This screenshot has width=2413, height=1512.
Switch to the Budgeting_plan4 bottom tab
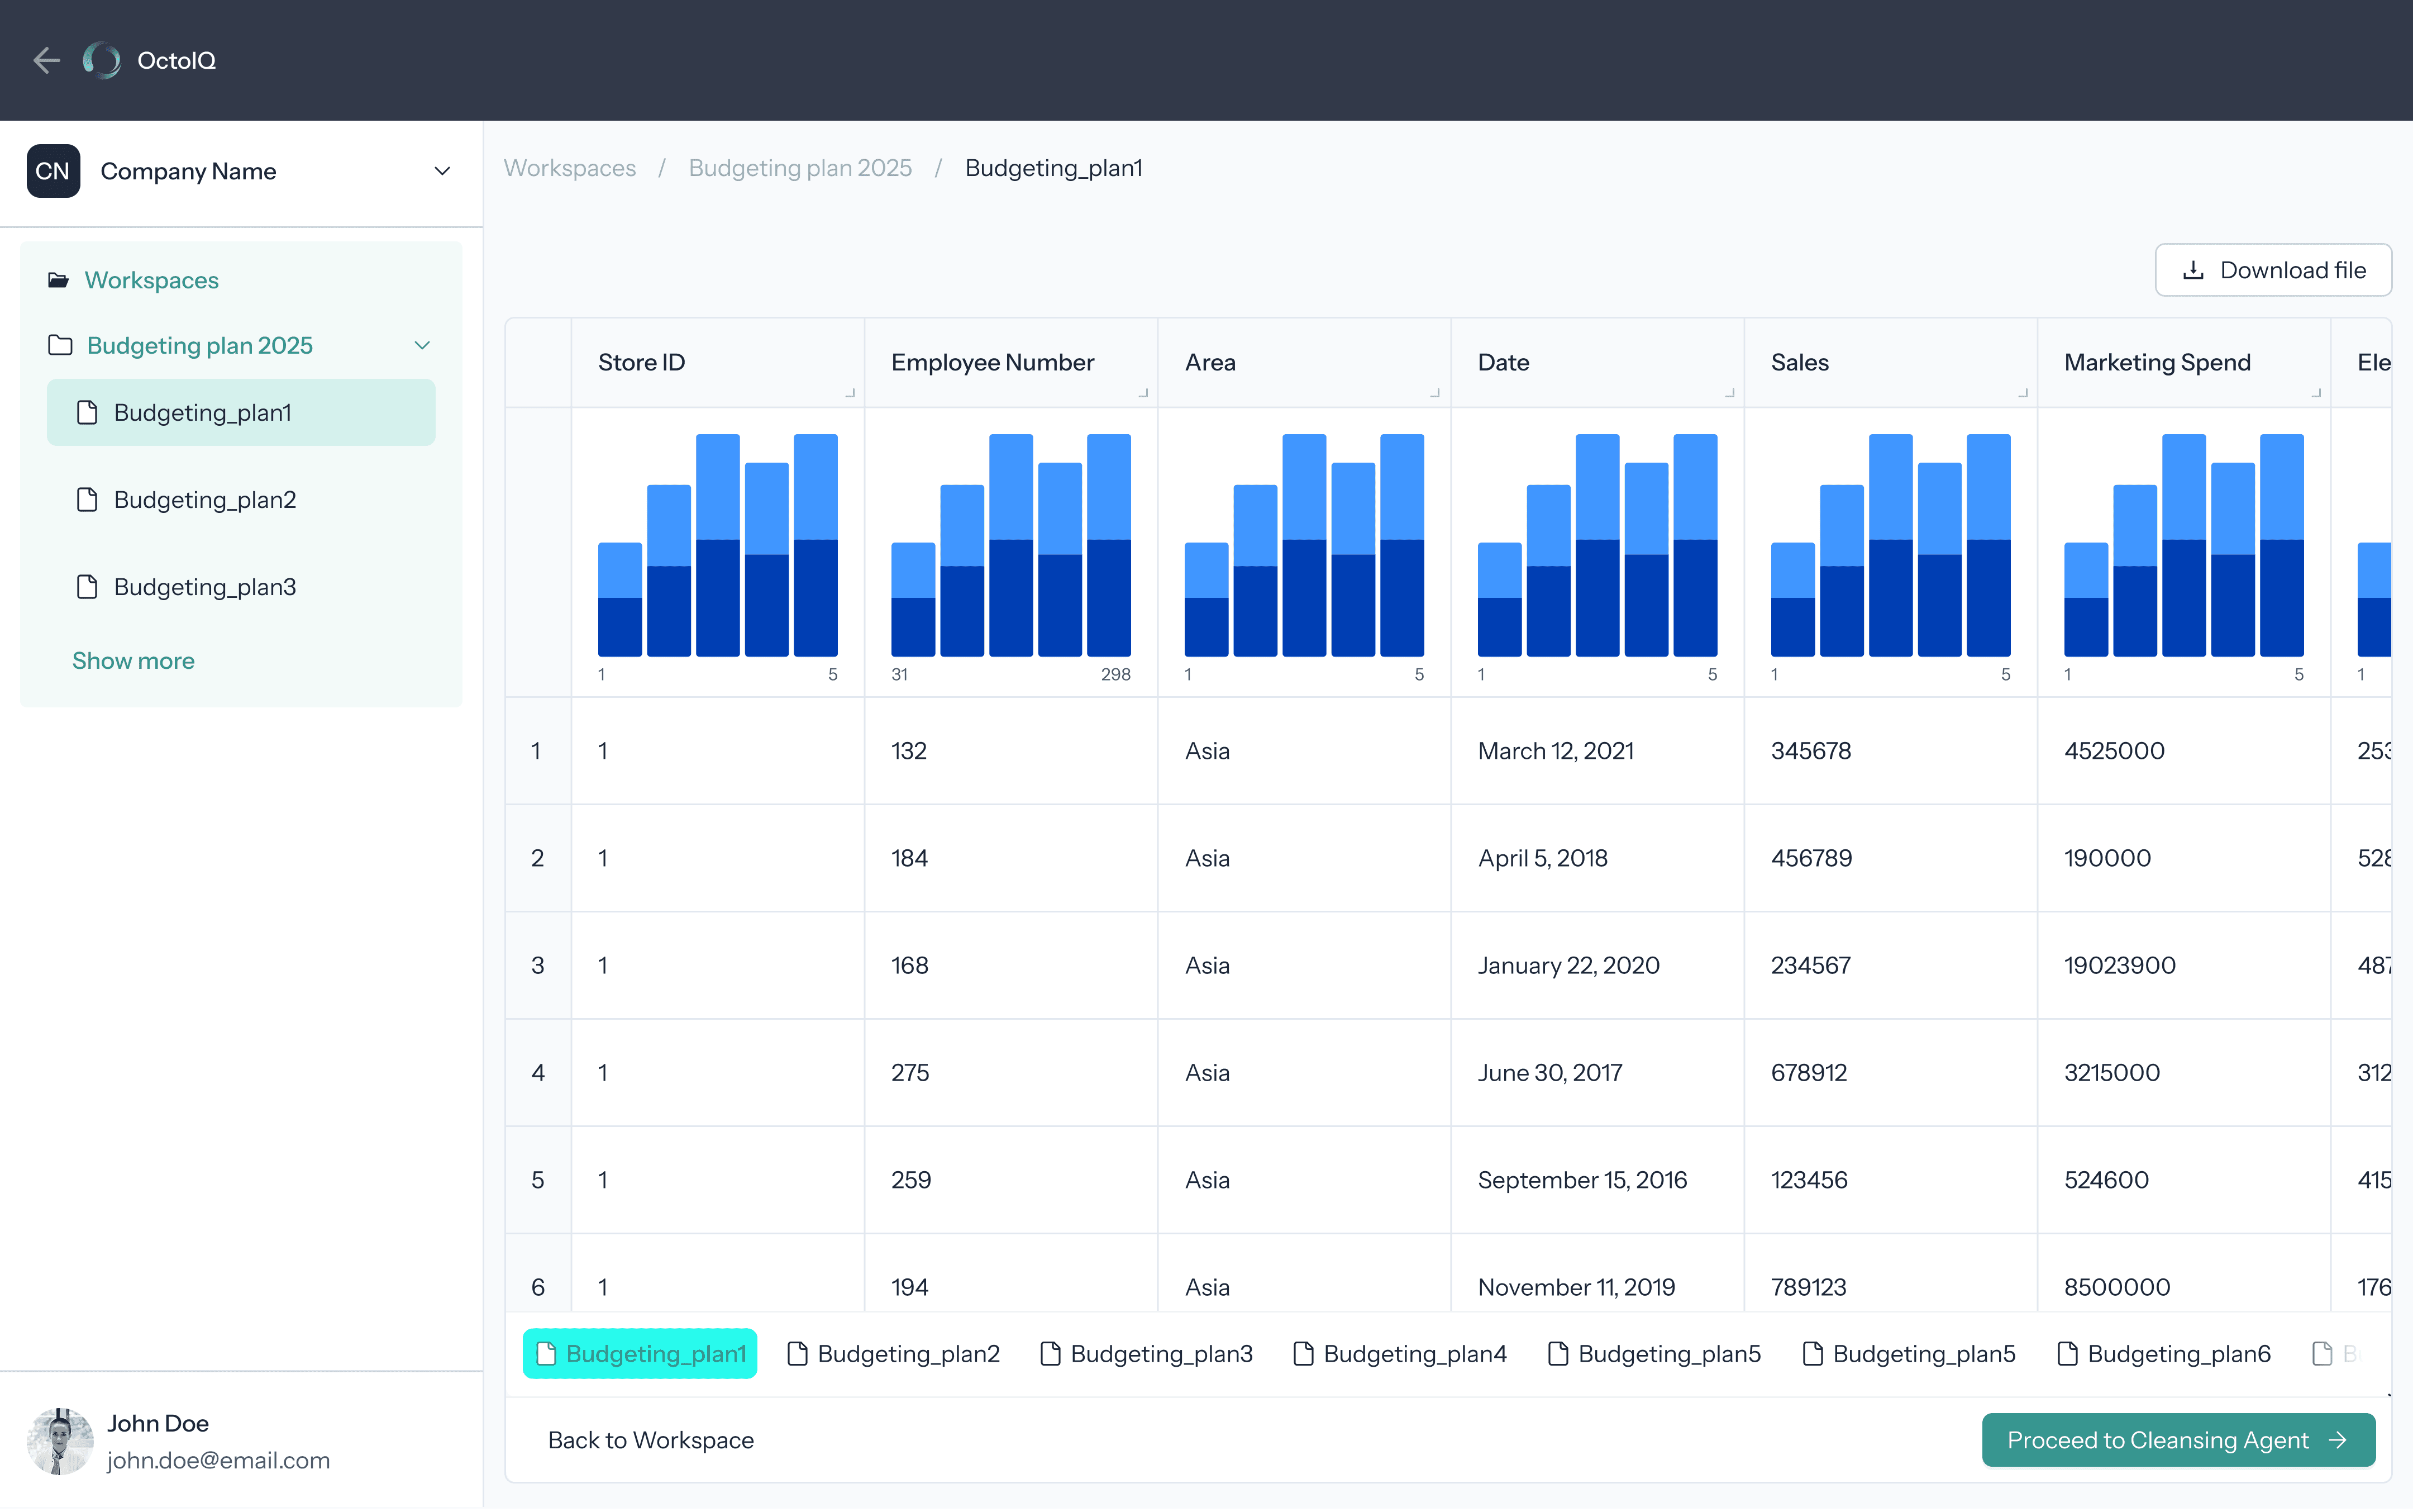click(1399, 1354)
